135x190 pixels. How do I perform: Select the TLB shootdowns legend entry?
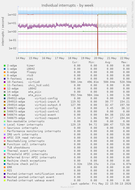18,148
